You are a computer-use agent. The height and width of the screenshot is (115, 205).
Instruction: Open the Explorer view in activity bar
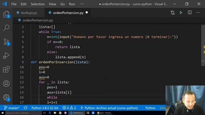coord(6,14)
